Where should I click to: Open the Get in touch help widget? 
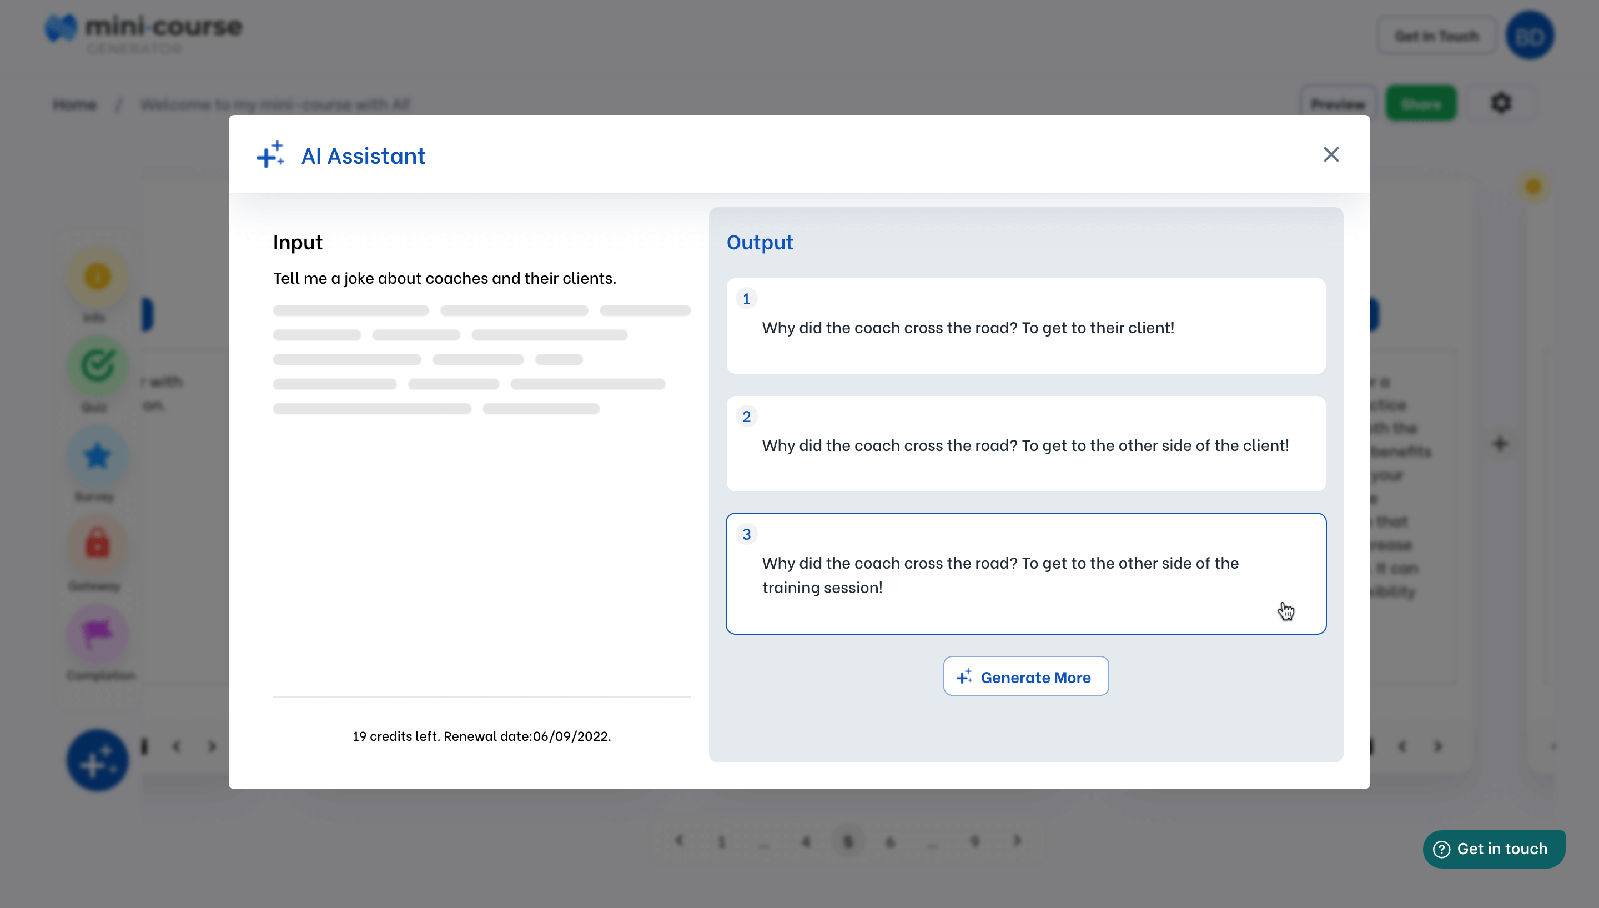tap(1494, 849)
